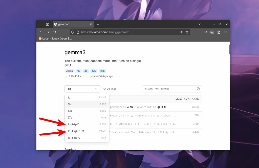The height and width of the screenshot is (168, 259).
Task: Open the tab overview icon in the tab bar
Action: click(x=48, y=24)
